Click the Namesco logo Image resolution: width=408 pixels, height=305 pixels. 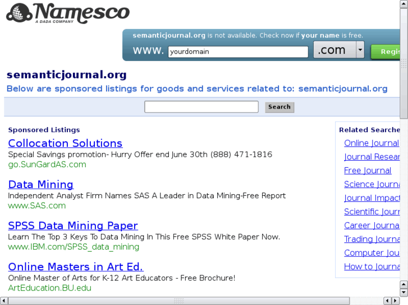68,13
